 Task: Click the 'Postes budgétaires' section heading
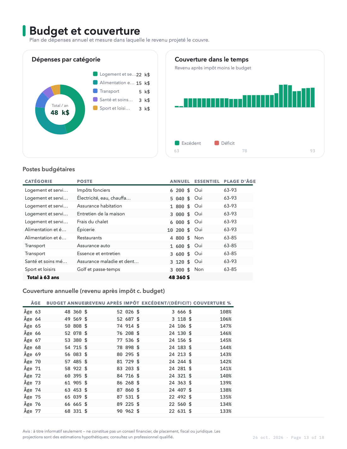tap(49, 169)
